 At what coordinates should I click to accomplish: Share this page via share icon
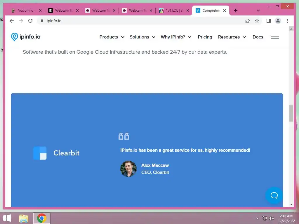click(x=248, y=21)
